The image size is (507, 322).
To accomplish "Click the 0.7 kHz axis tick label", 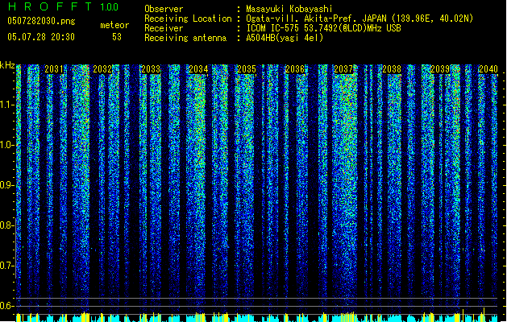I will click(6, 266).
